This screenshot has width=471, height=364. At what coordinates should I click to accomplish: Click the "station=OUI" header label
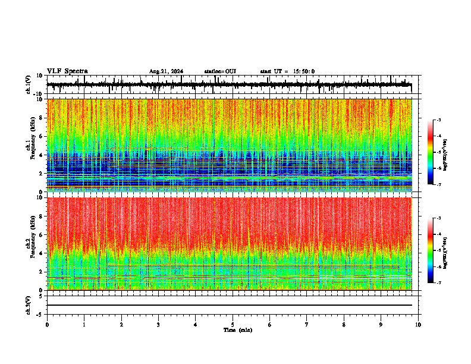coord(220,71)
